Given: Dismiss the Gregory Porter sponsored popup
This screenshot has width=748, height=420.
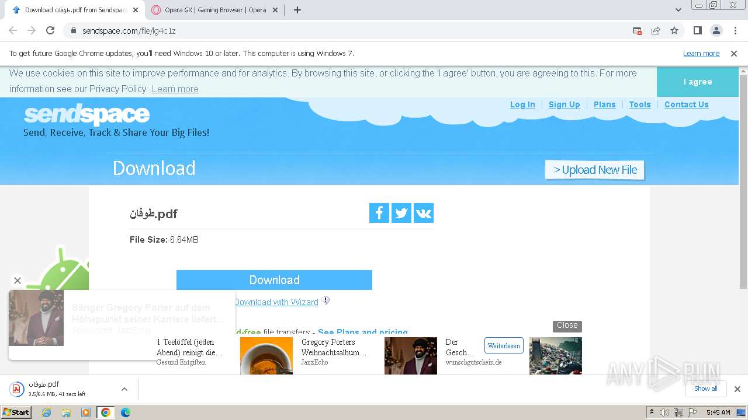Looking at the screenshot, I should coord(18,281).
